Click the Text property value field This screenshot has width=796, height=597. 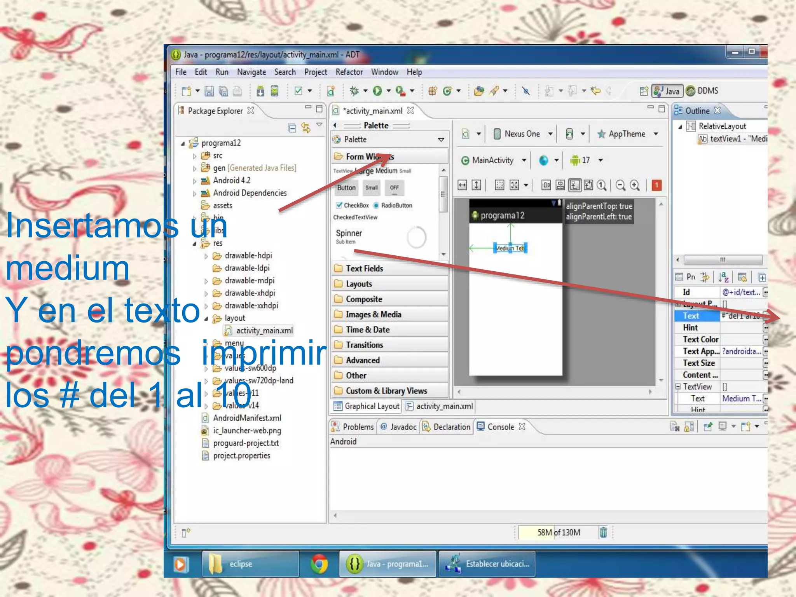(741, 316)
